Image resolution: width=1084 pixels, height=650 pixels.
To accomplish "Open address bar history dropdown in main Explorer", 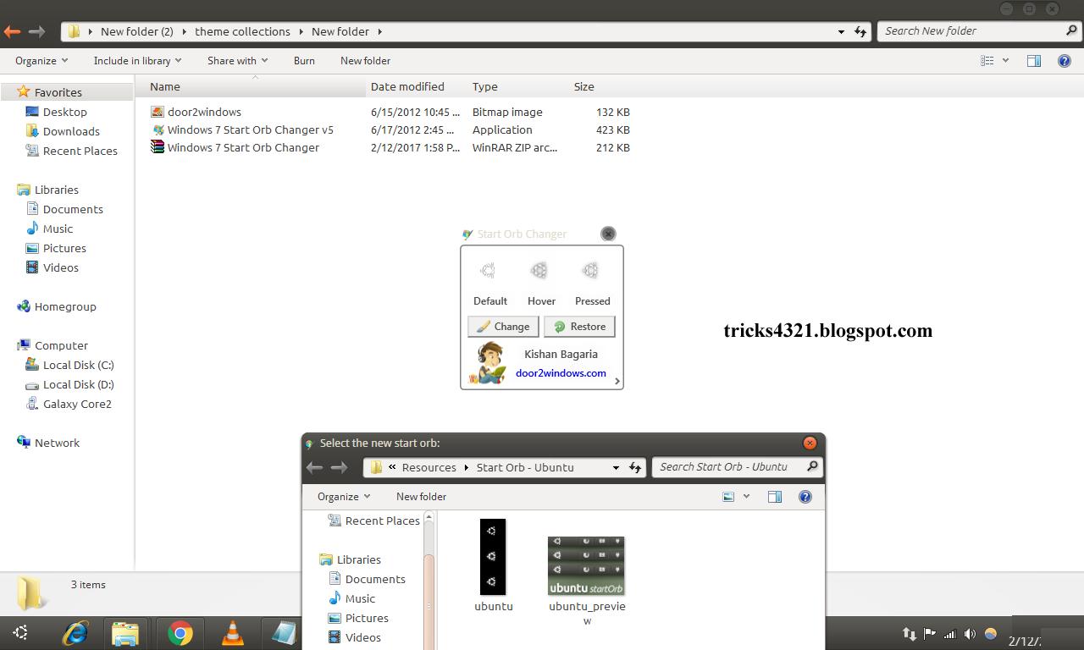I will [x=841, y=31].
